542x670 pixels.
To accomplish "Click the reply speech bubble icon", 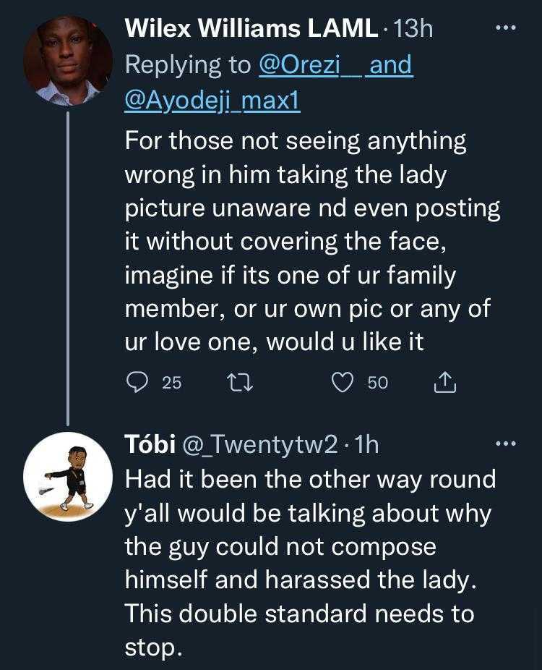I will (x=137, y=382).
